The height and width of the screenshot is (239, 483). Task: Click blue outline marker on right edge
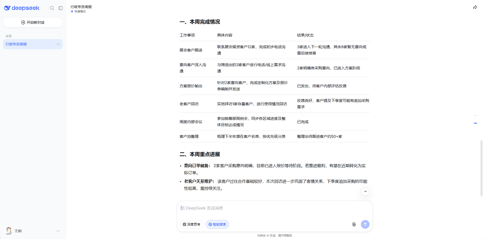click(475, 123)
